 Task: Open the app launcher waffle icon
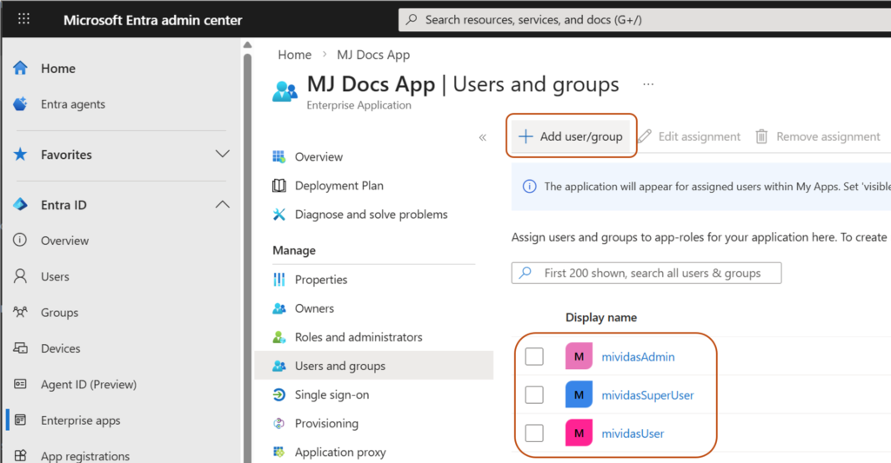(23, 19)
